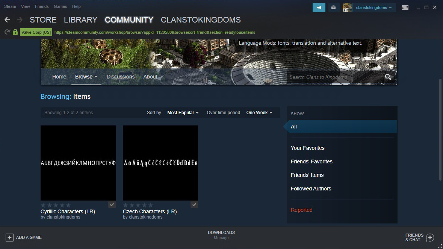Click the Add a Game plus icon
Viewport: 443px width, 249px height.
(9, 237)
